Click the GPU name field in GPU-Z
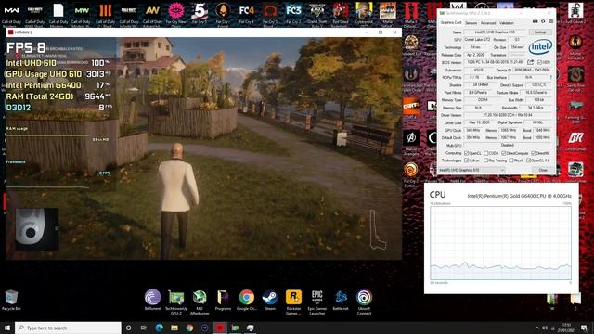The image size is (594, 334). (x=496, y=32)
